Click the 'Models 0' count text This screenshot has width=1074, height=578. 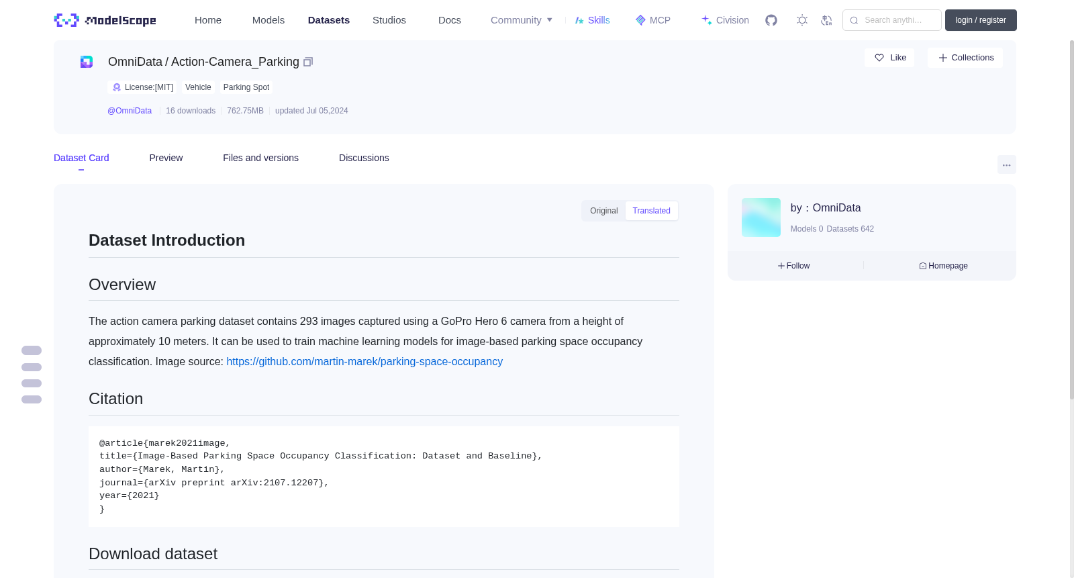(x=807, y=229)
